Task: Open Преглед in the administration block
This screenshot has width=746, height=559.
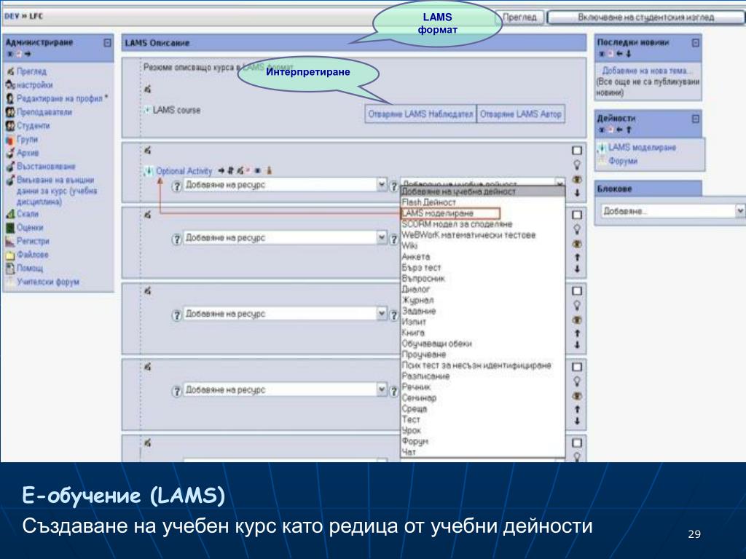Action: click(x=31, y=71)
